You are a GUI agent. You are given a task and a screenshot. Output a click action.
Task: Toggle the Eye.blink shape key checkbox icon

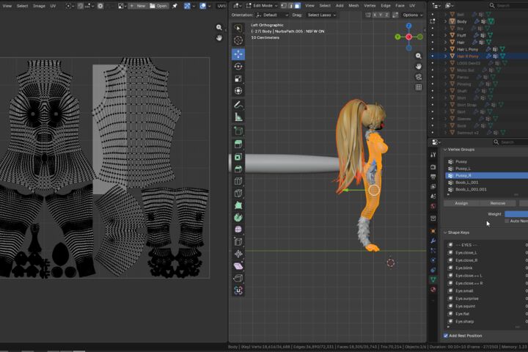(x=450, y=268)
